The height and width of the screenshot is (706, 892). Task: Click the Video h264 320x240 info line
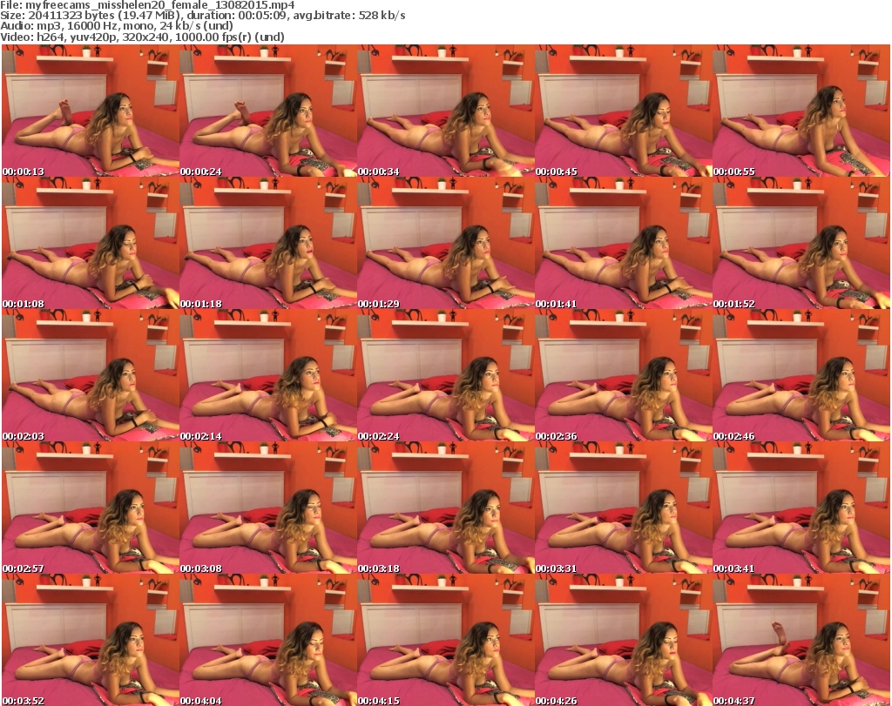point(142,37)
